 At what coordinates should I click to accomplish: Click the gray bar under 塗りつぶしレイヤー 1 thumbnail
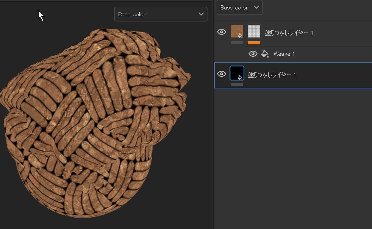[x=237, y=85]
